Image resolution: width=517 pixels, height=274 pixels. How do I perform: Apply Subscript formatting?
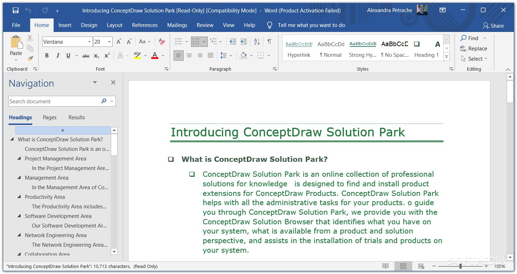97,56
